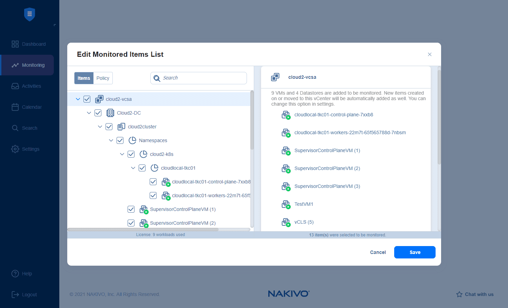Viewport: 508px width, 308px height.
Task: Click the NAKIVO shield logo icon
Action: tap(30, 14)
